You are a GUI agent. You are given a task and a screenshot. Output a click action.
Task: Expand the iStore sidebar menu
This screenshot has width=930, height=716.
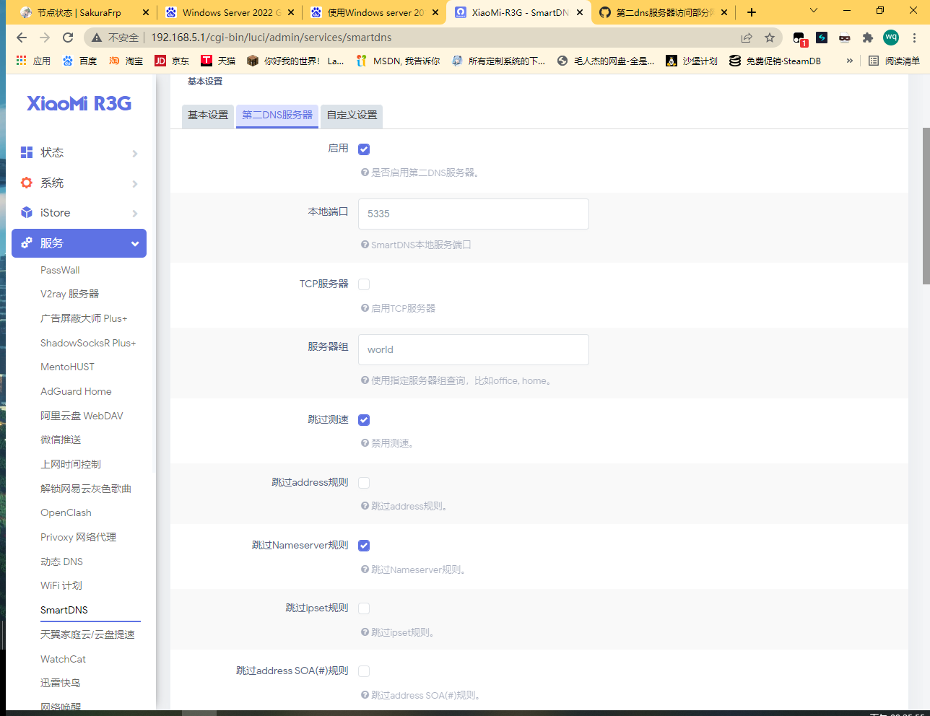(x=79, y=213)
